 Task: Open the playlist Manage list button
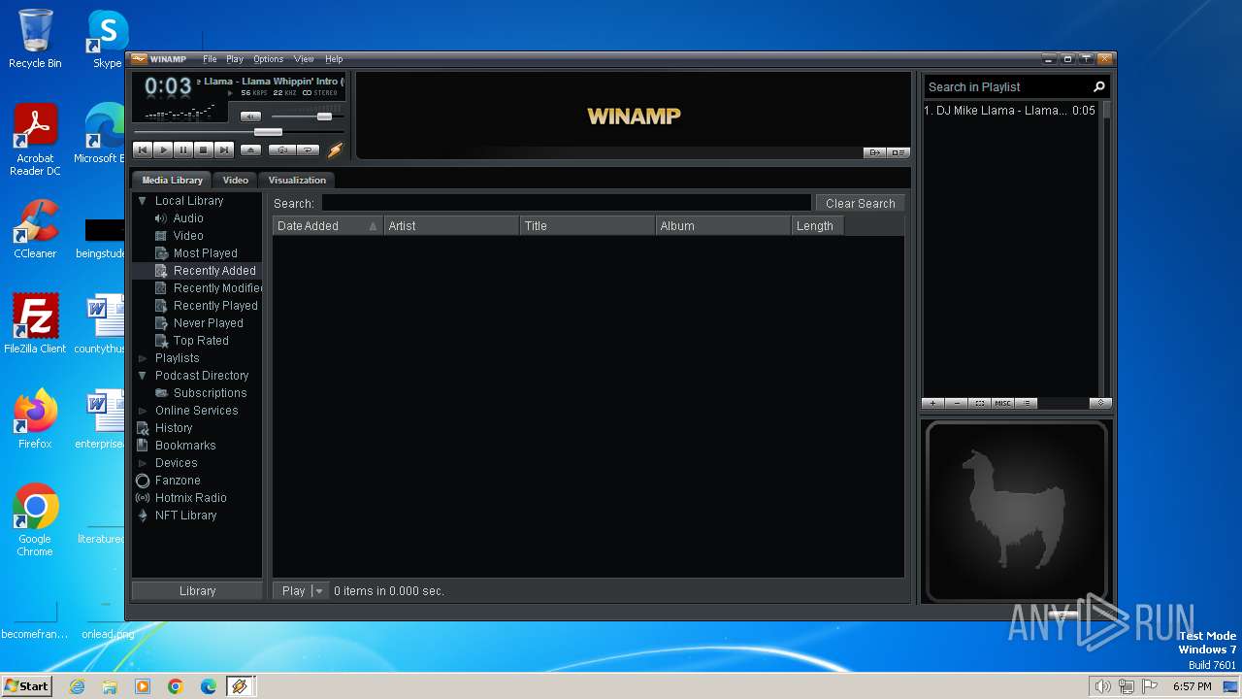tap(1027, 403)
